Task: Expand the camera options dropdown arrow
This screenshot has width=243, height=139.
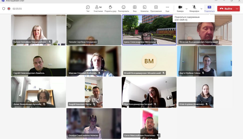Action: click(187, 9)
